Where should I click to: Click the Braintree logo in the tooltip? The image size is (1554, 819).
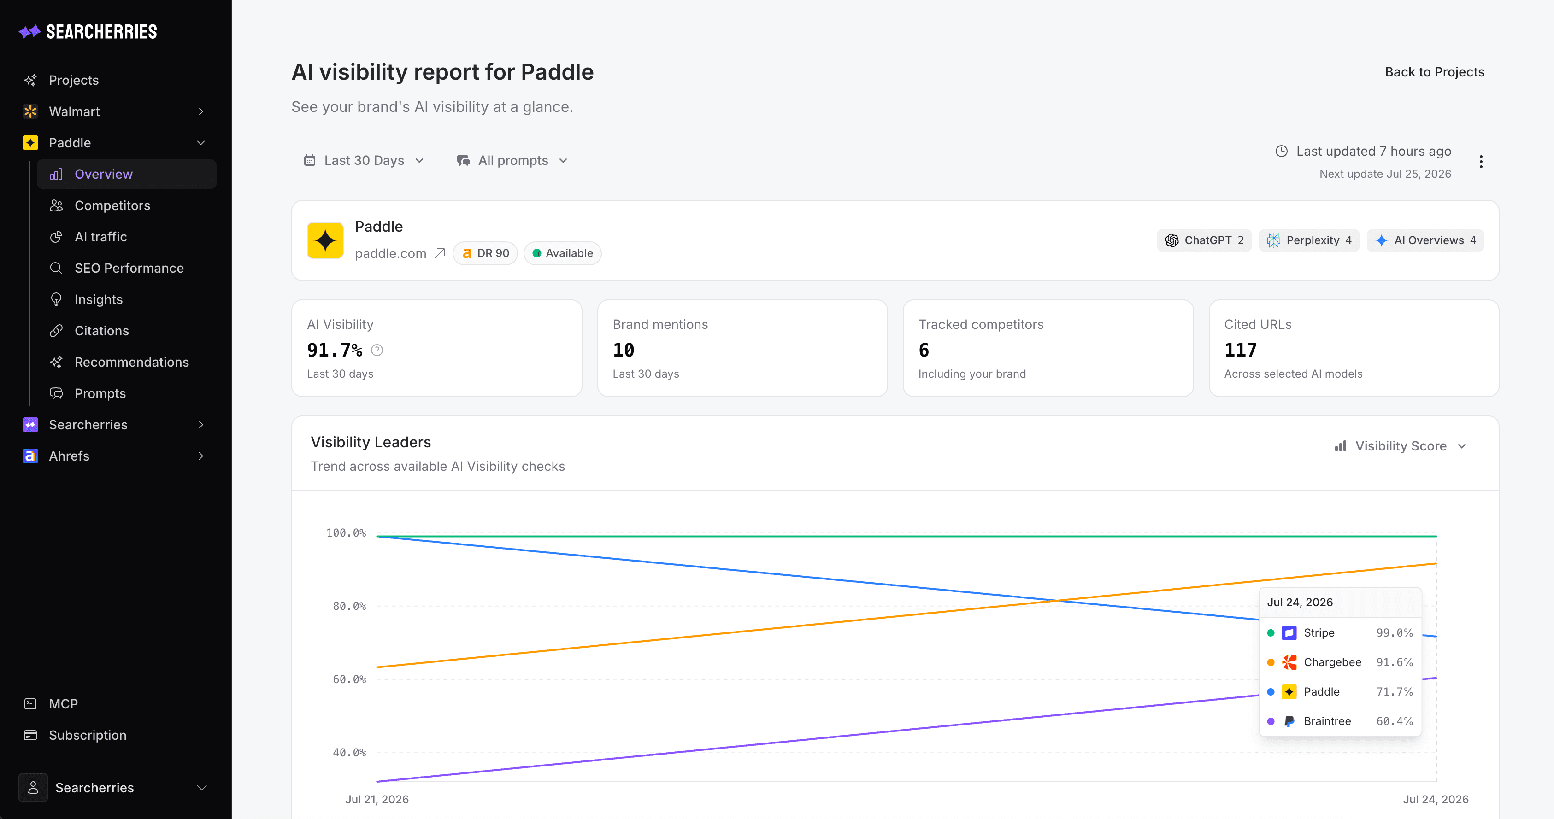click(1289, 721)
